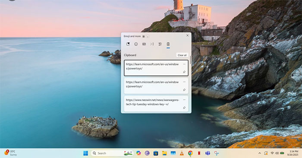Image resolution: width=302 pixels, height=158 pixels.
Task: Open the 35°C Sunny weather widget
Action: pyautogui.click(x=10, y=153)
